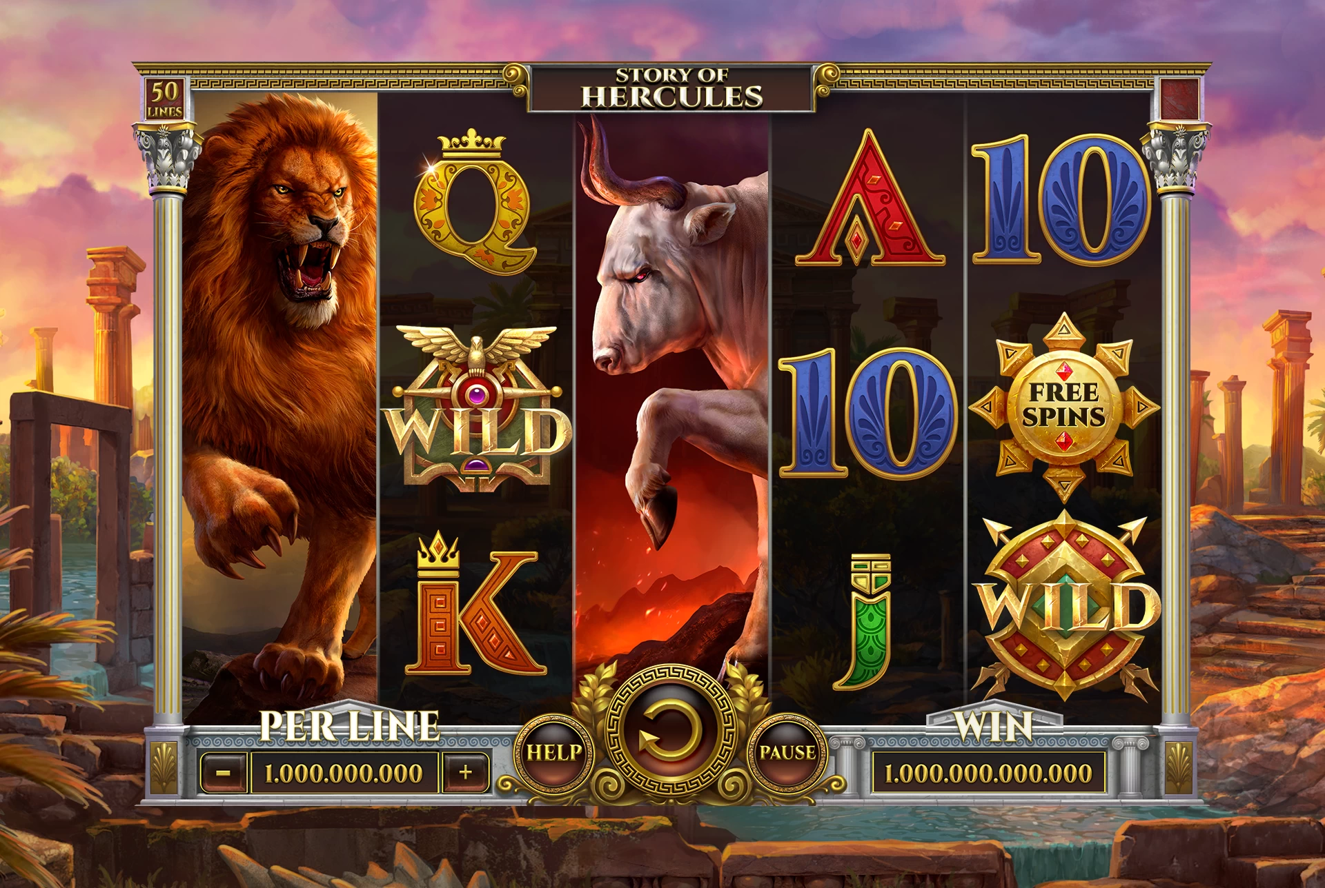Click the red square in top-right corner

point(1179,99)
